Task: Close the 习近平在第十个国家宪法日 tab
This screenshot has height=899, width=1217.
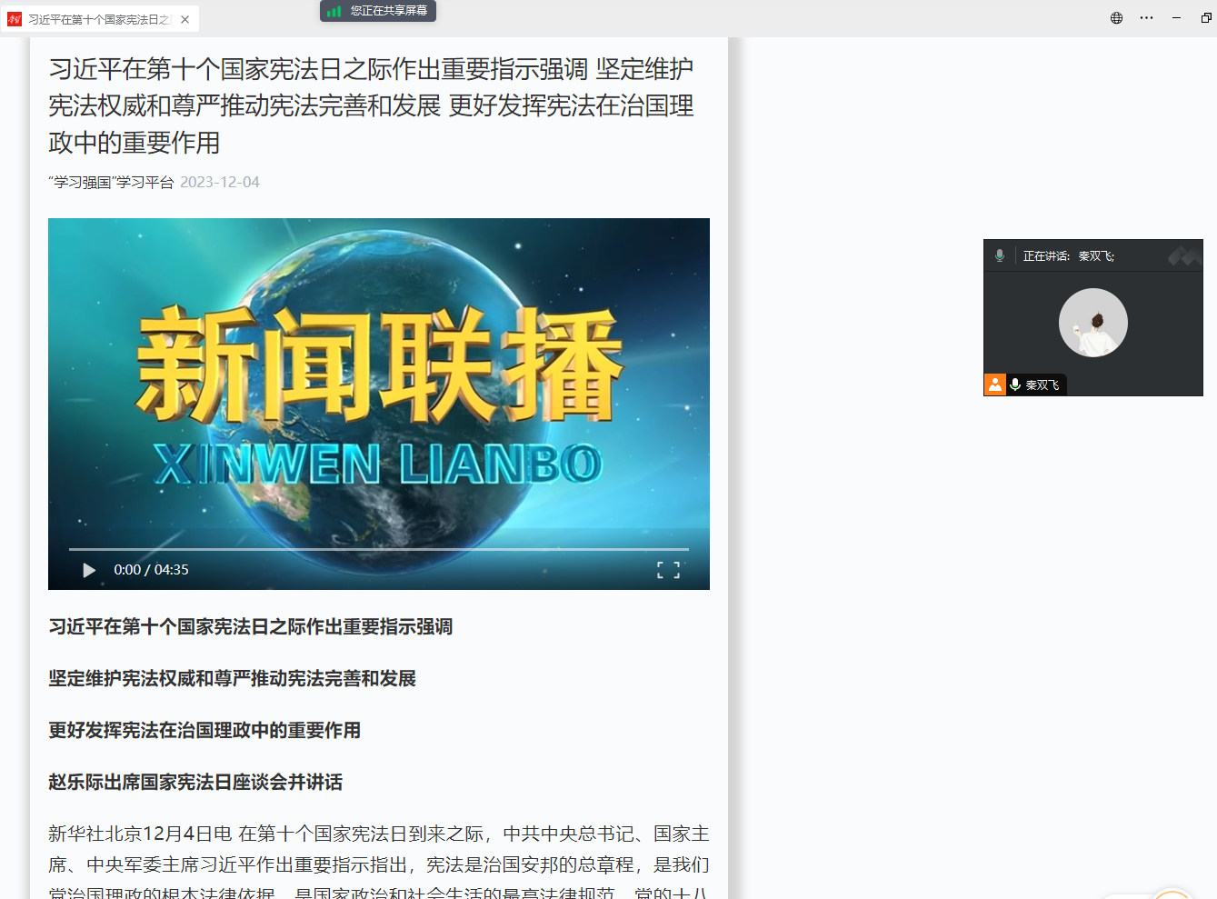Action: pyautogui.click(x=185, y=19)
